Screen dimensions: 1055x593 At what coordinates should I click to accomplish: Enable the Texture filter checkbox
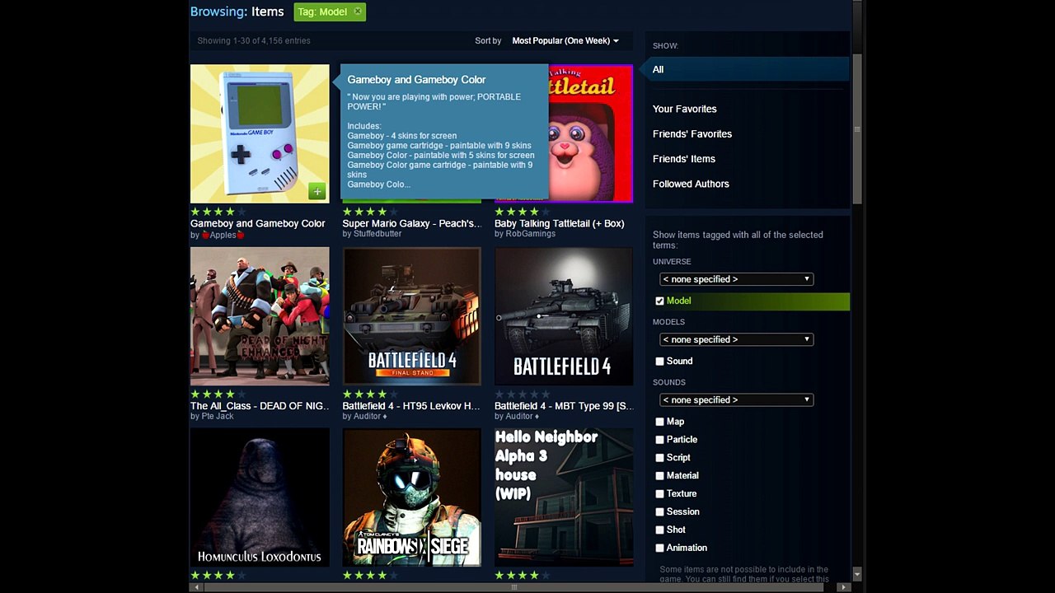[x=659, y=494]
